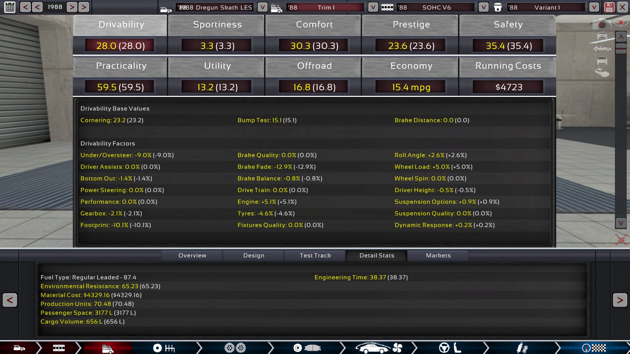Screen dimensions: 630x354
Task: Expand the Dregun Skath LES model dropdown
Action: (x=262, y=7)
